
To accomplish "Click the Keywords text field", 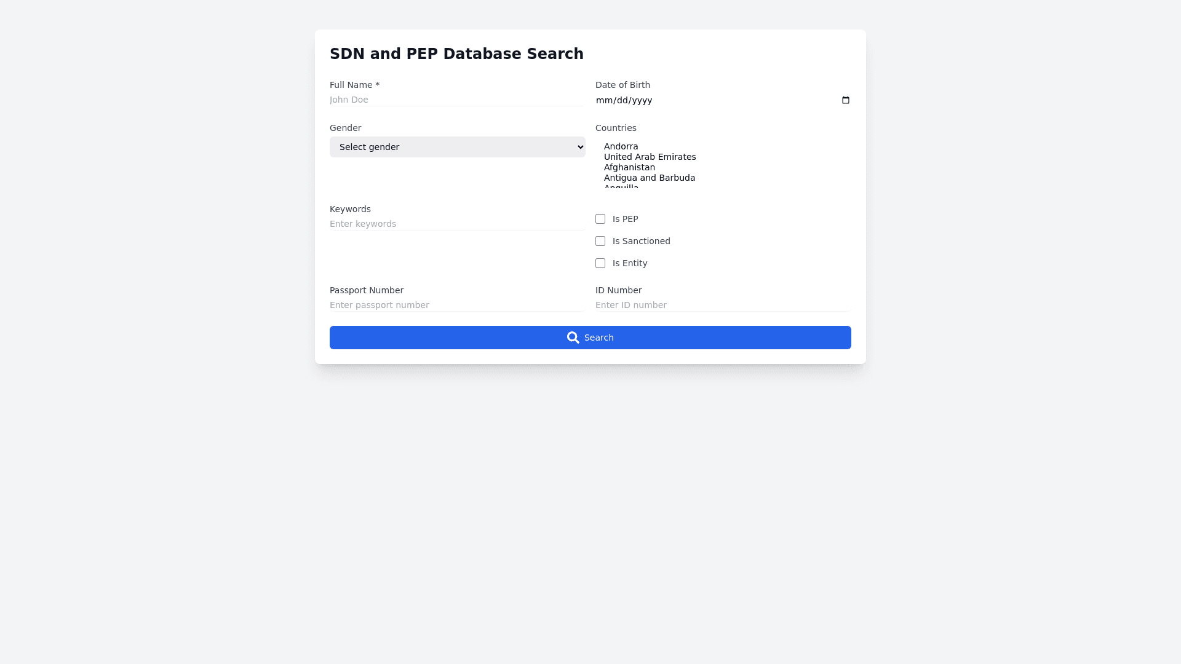I will pyautogui.click(x=457, y=224).
